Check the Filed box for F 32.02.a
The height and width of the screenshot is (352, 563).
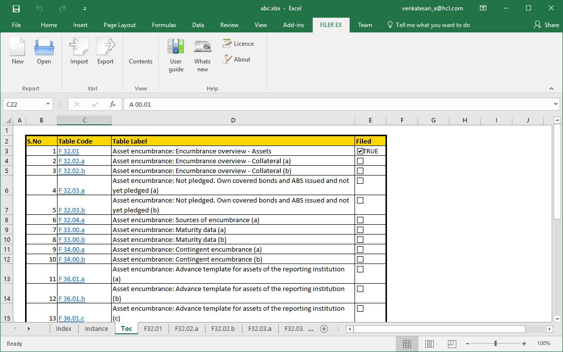point(360,161)
